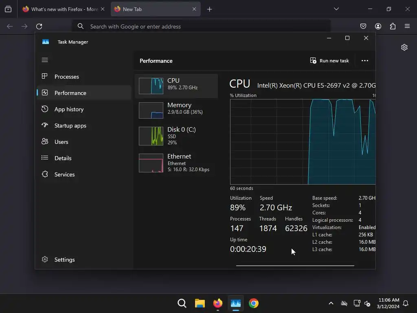Click the Run new task icon
This screenshot has width=417, height=313.
pyautogui.click(x=313, y=60)
